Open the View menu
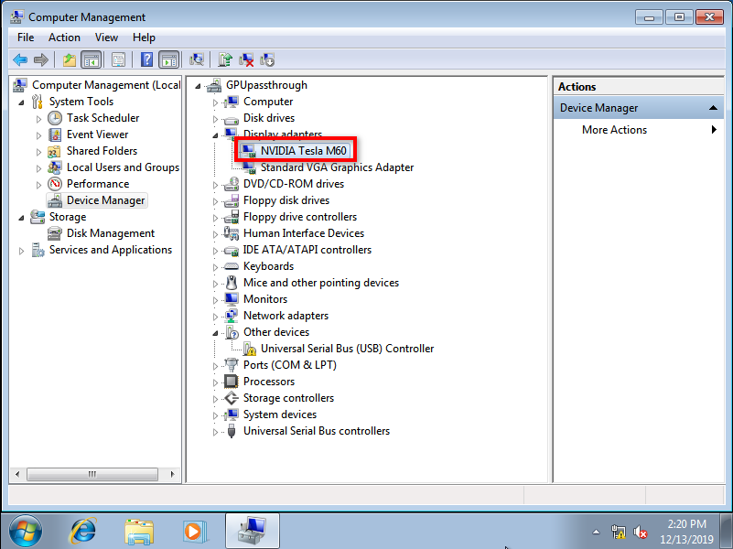Screen dimensions: 733x549 [x=106, y=38]
